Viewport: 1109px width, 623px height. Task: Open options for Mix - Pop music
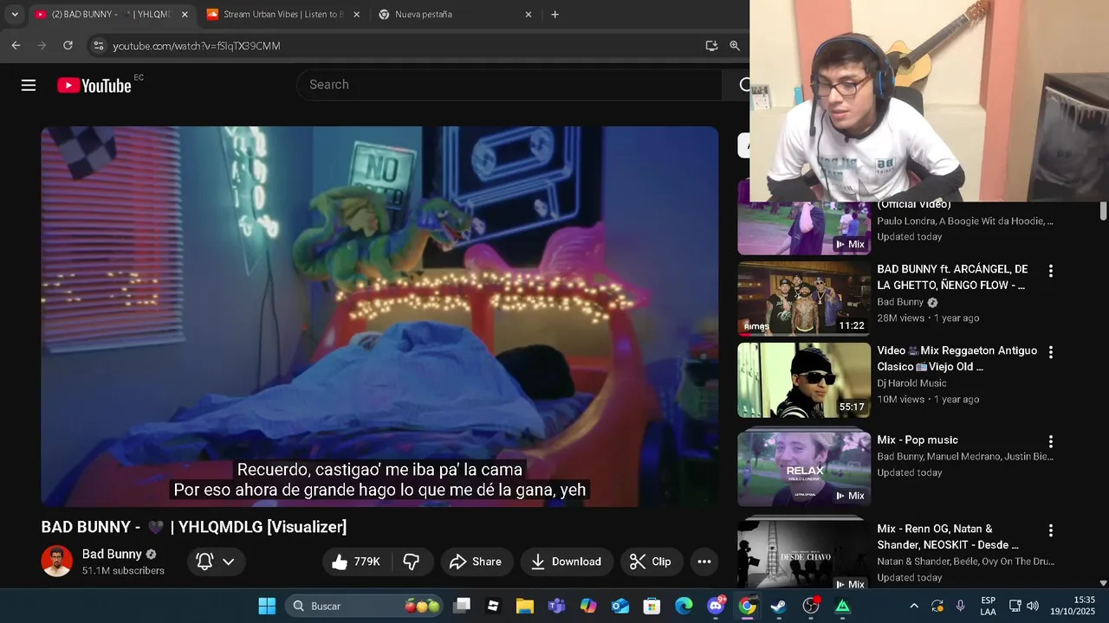1050,441
